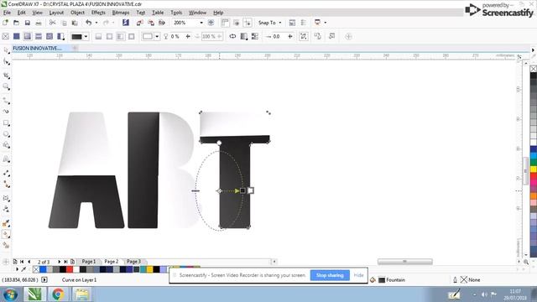Viewport: 537px width, 302px height.
Task: Expand the Undo history dropdown arrow
Action: pyautogui.click(x=96, y=23)
